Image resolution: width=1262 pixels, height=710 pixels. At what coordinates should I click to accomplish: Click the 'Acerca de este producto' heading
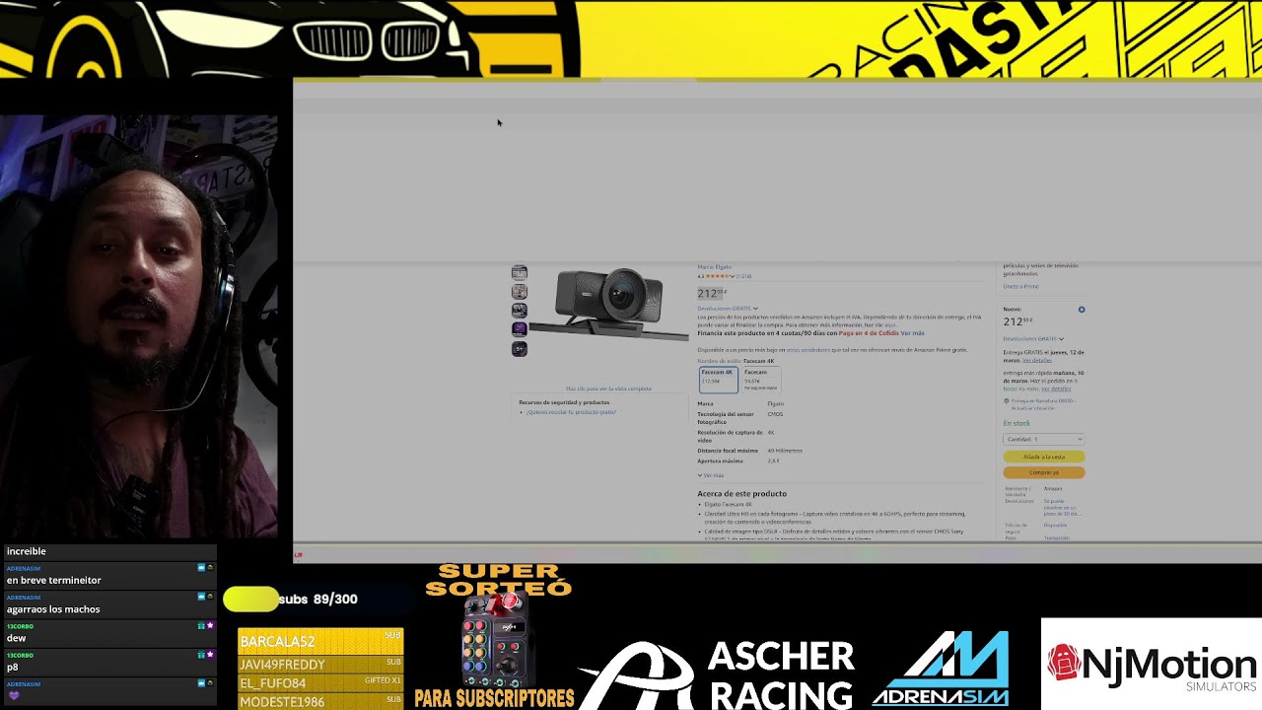741,494
